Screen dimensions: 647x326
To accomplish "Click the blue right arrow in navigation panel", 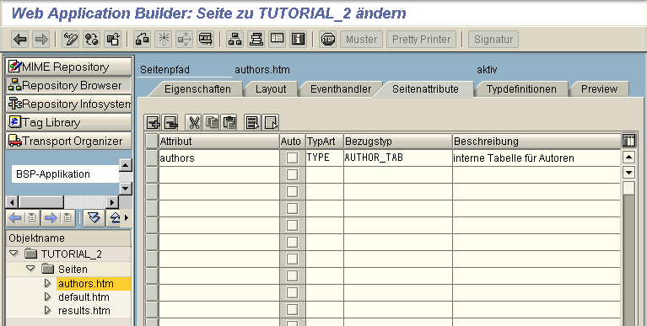I will click(51, 217).
